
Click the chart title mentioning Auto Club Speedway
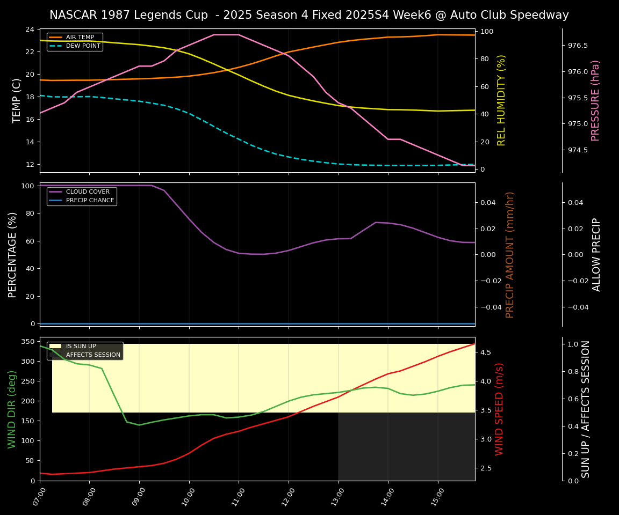point(309,15)
